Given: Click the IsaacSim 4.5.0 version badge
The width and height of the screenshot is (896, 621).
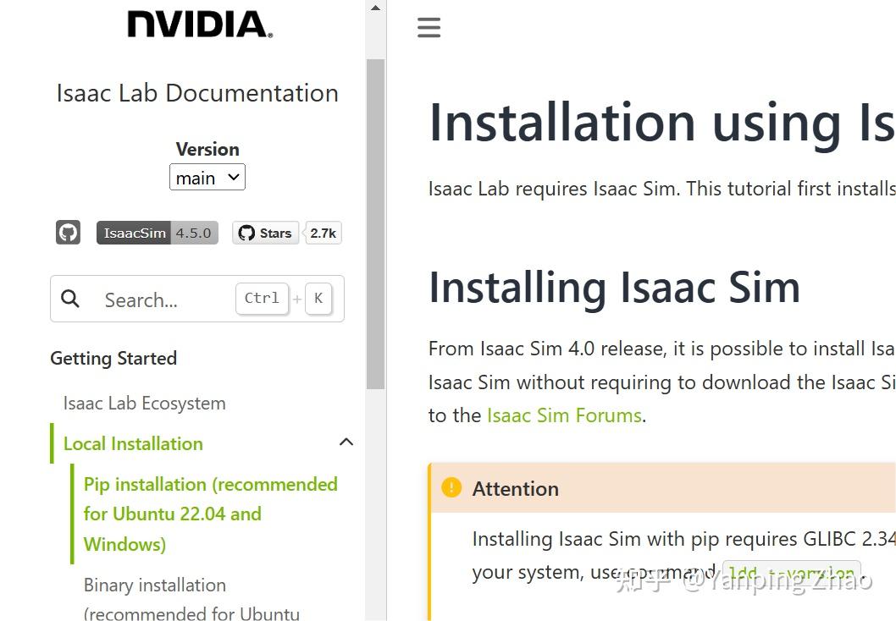Looking at the screenshot, I should click(x=157, y=232).
